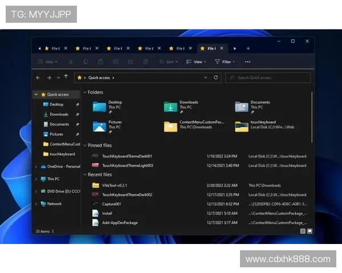Click the Search Quick access field

[268, 78]
